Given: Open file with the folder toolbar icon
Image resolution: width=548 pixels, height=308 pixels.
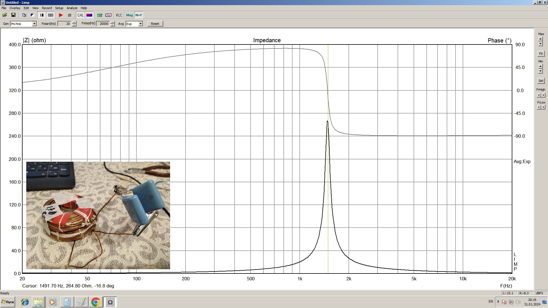Looking at the screenshot, I should click(5, 15).
